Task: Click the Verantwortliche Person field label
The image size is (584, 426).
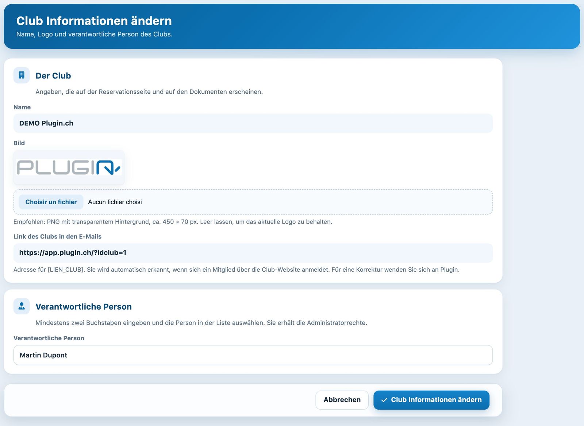Action: pos(49,338)
